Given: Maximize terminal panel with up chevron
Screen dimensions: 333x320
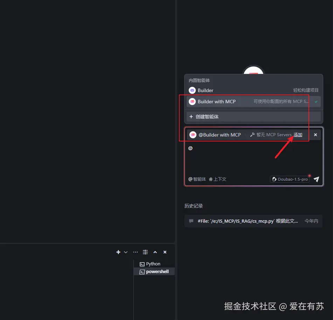Looking at the screenshot, I should point(155,252).
